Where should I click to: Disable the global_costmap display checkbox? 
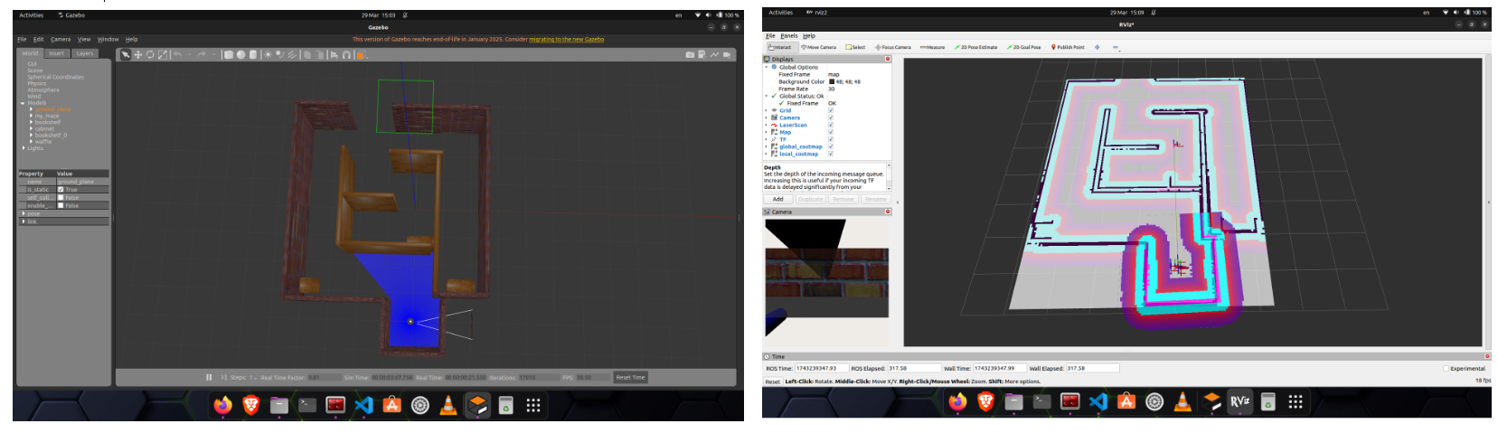[831, 146]
